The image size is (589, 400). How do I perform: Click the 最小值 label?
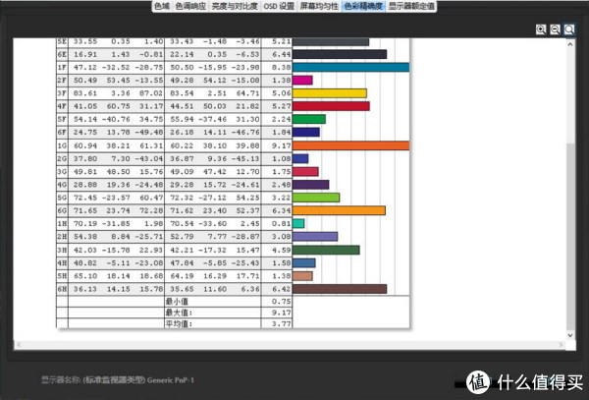point(177,302)
